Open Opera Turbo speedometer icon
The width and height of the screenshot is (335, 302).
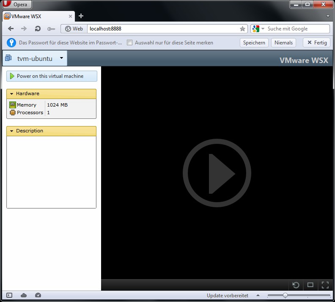tap(38, 295)
